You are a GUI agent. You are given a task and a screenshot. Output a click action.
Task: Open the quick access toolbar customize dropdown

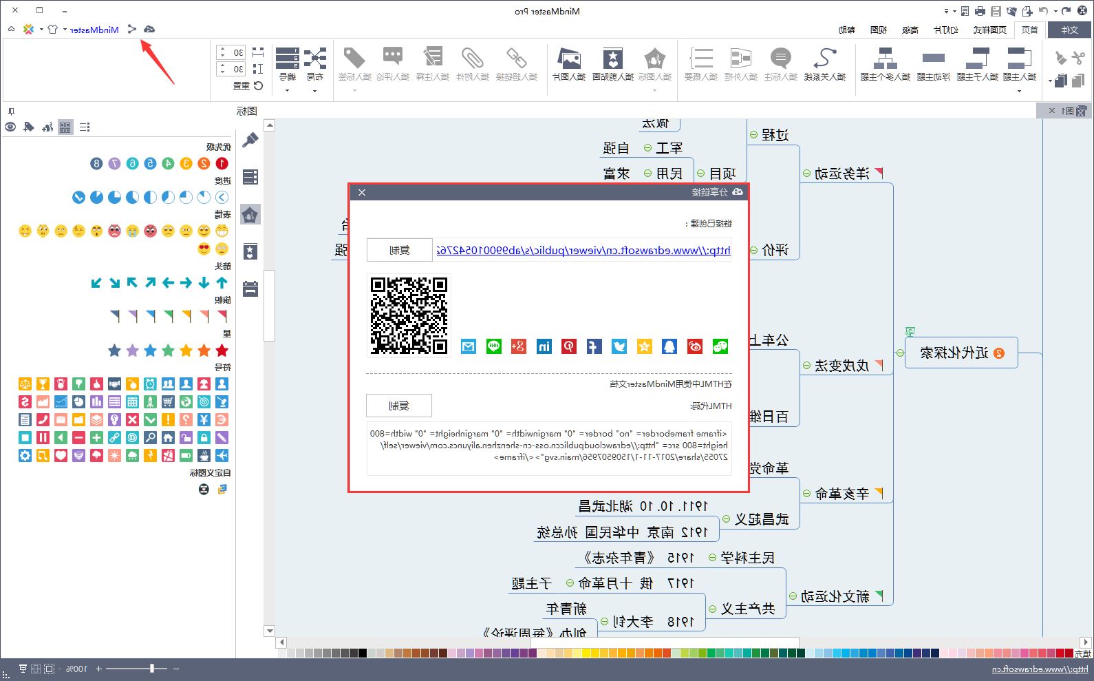point(946,12)
